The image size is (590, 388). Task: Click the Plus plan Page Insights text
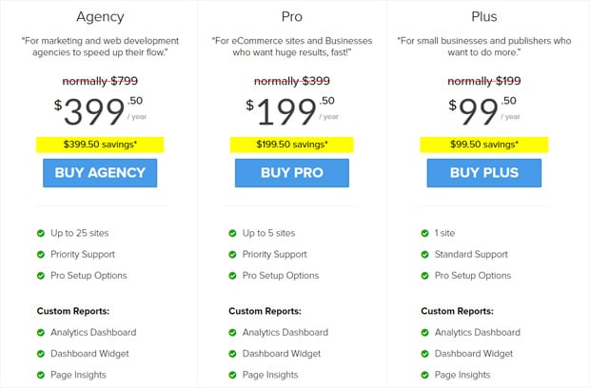click(462, 375)
